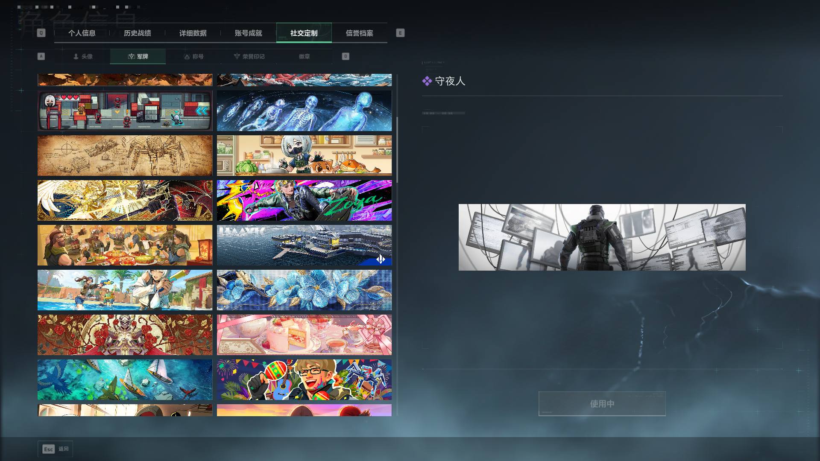Switch to the 历史战绩 tab

point(138,33)
